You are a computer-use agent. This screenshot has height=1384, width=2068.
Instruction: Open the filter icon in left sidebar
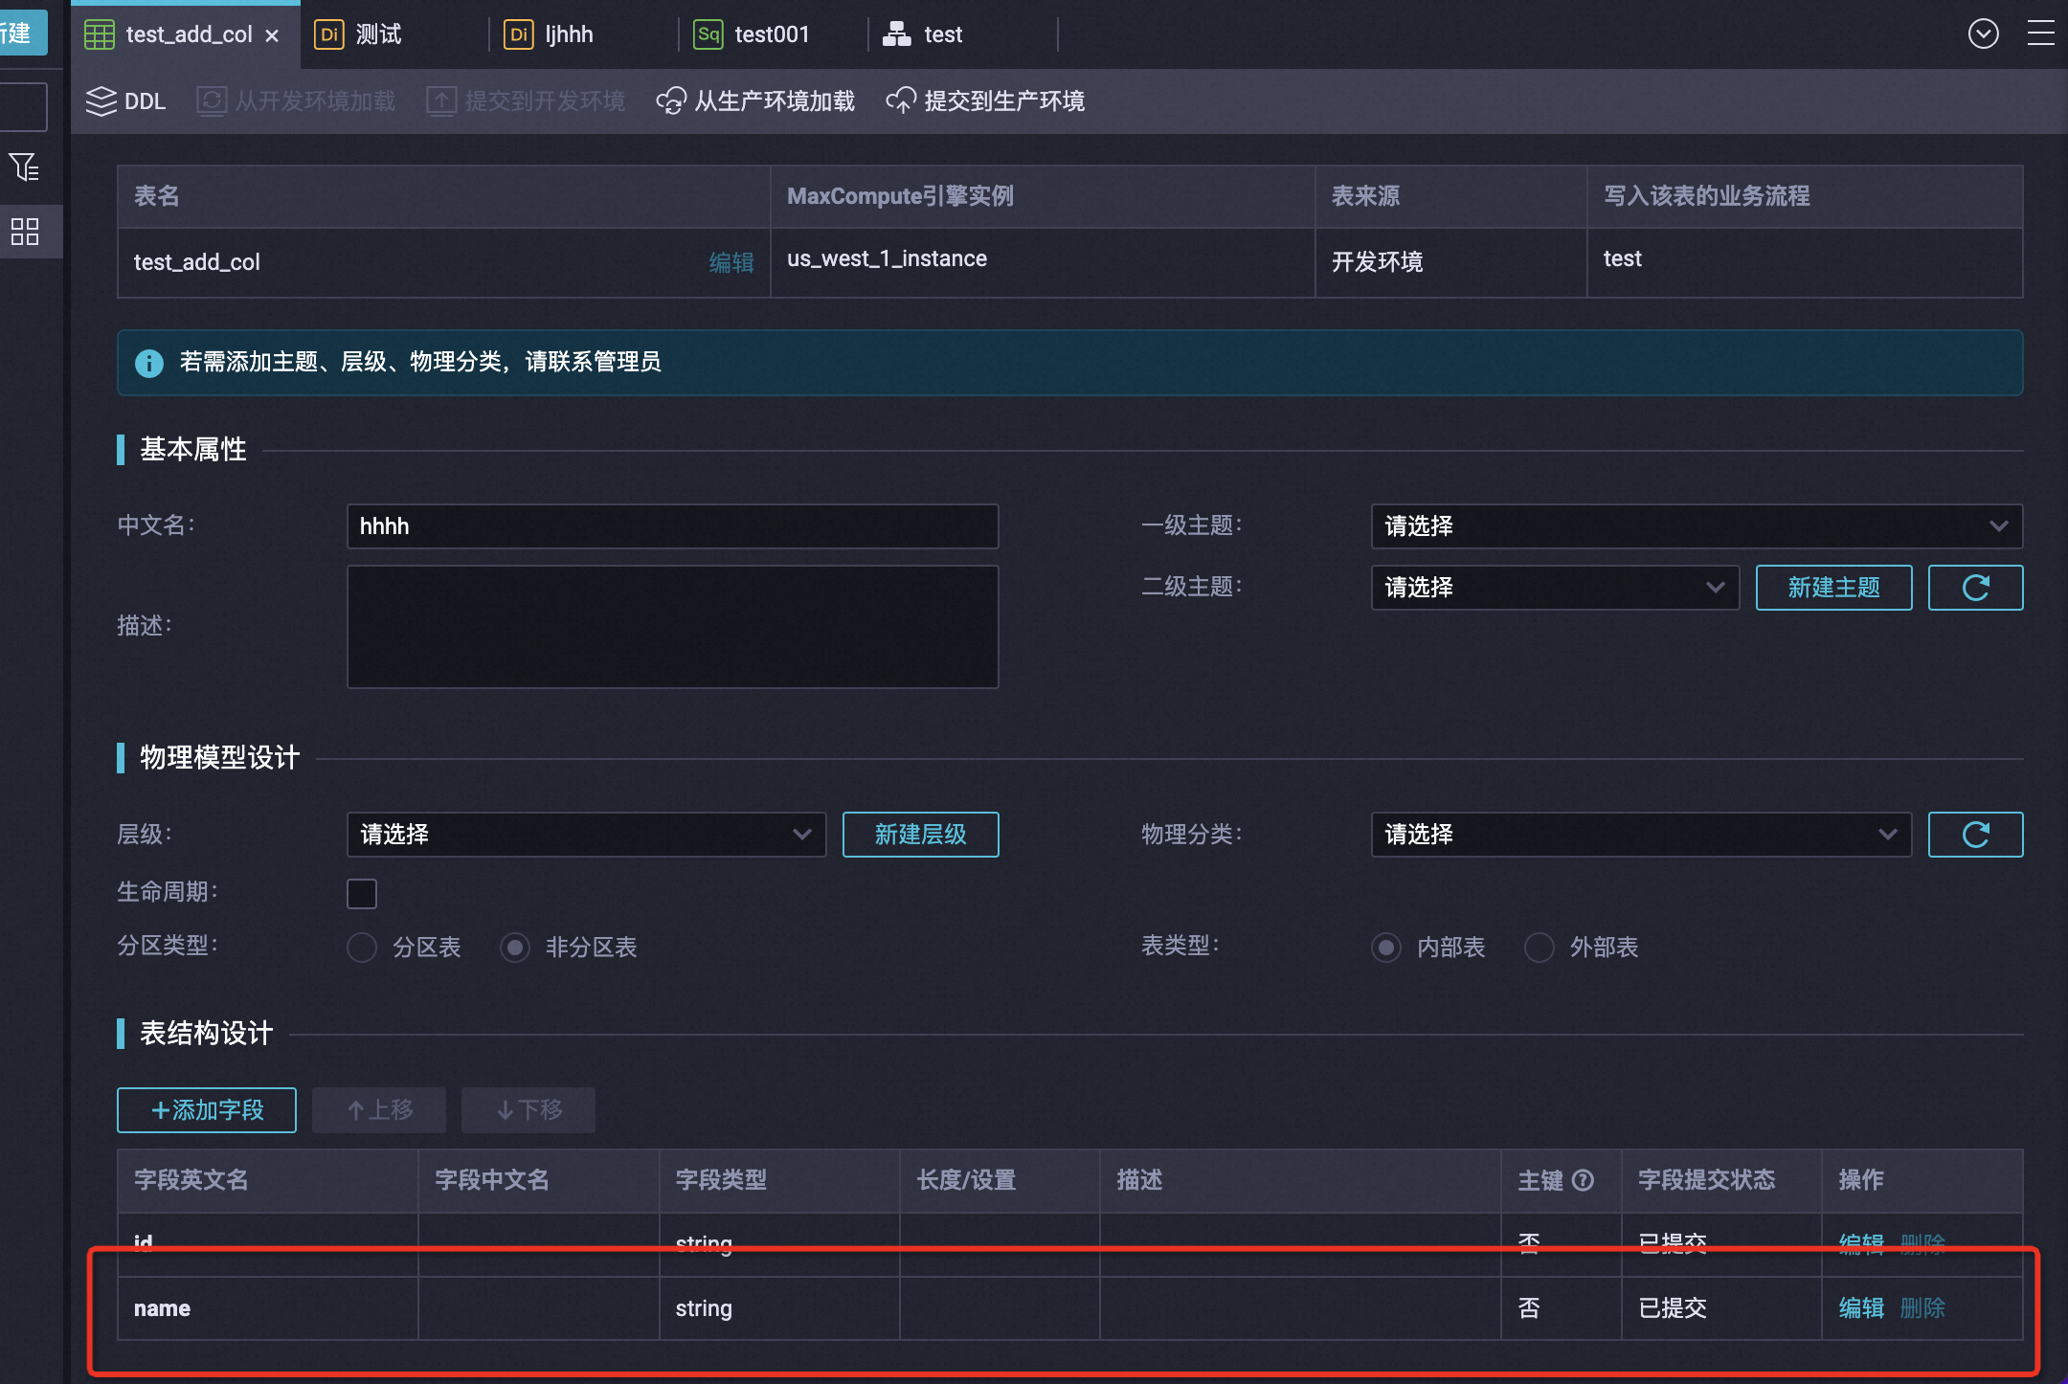(x=25, y=167)
